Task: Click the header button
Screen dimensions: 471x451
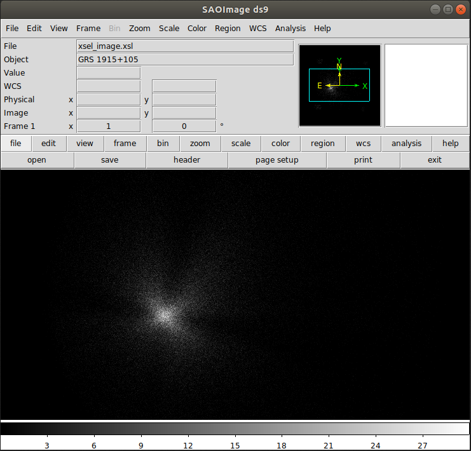Action: pyautogui.click(x=187, y=160)
